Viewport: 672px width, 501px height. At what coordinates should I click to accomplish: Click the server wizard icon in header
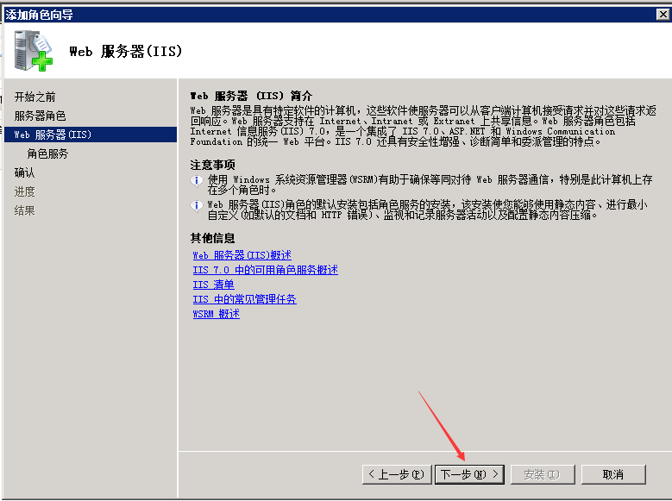coord(33,50)
